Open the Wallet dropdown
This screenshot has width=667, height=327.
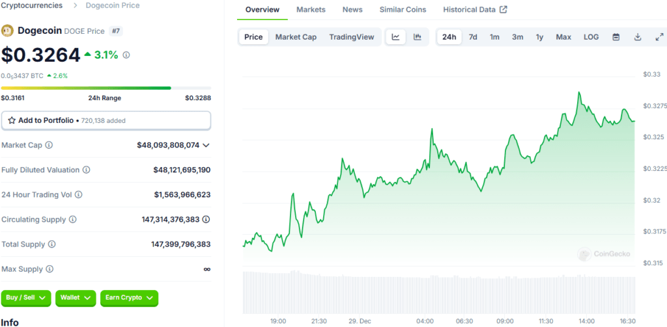[76, 298]
